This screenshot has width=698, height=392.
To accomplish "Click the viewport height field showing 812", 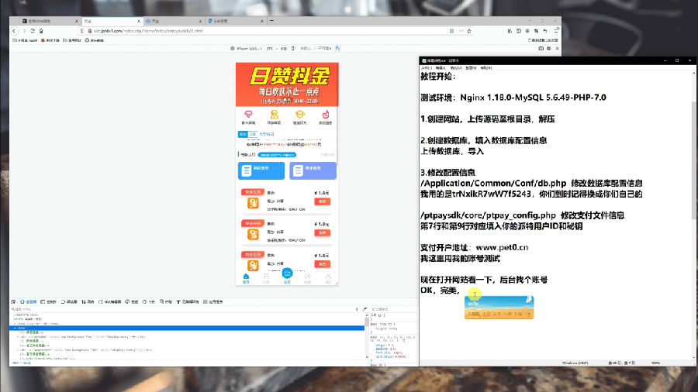I will (x=284, y=49).
